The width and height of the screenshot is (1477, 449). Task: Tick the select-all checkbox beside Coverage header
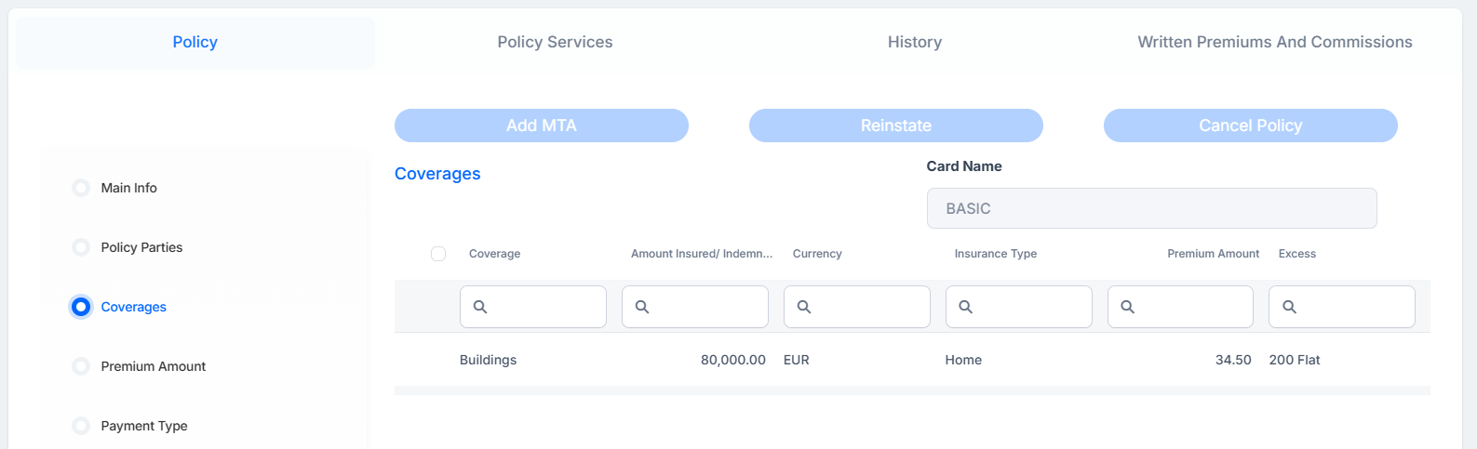pyautogui.click(x=438, y=254)
